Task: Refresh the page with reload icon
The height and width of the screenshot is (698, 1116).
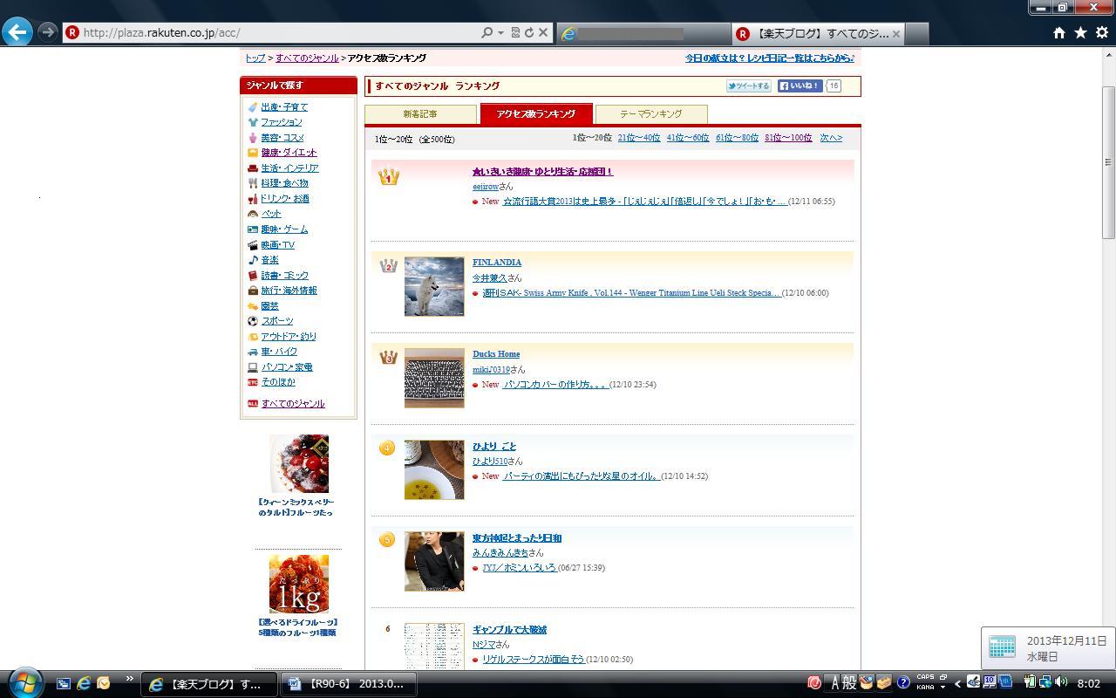Action: click(x=528, y=32)
